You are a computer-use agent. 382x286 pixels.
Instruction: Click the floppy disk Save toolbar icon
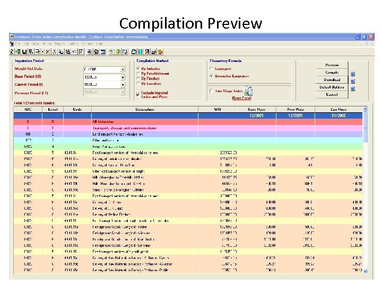tap(24, 51)
